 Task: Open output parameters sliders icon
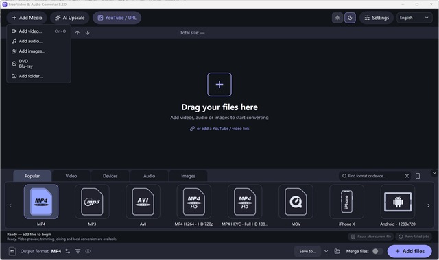pos(68,251)
